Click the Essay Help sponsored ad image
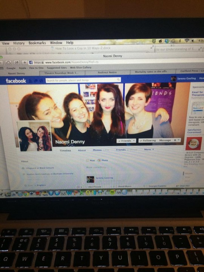 (193, 144)
